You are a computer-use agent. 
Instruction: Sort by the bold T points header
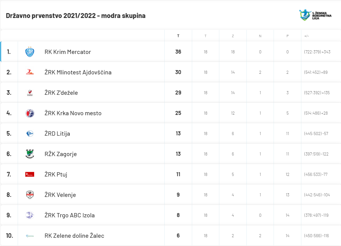178,36
